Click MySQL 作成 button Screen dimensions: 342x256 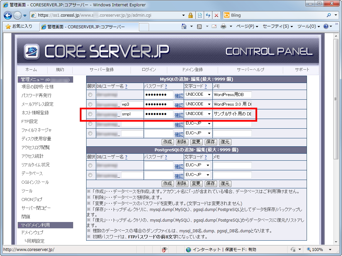click(168, 142)
